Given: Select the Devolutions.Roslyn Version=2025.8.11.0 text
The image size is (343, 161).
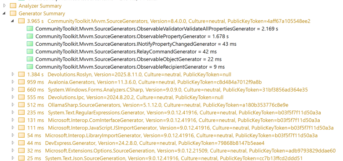Looking at the screenshot, I should [139, 75].
